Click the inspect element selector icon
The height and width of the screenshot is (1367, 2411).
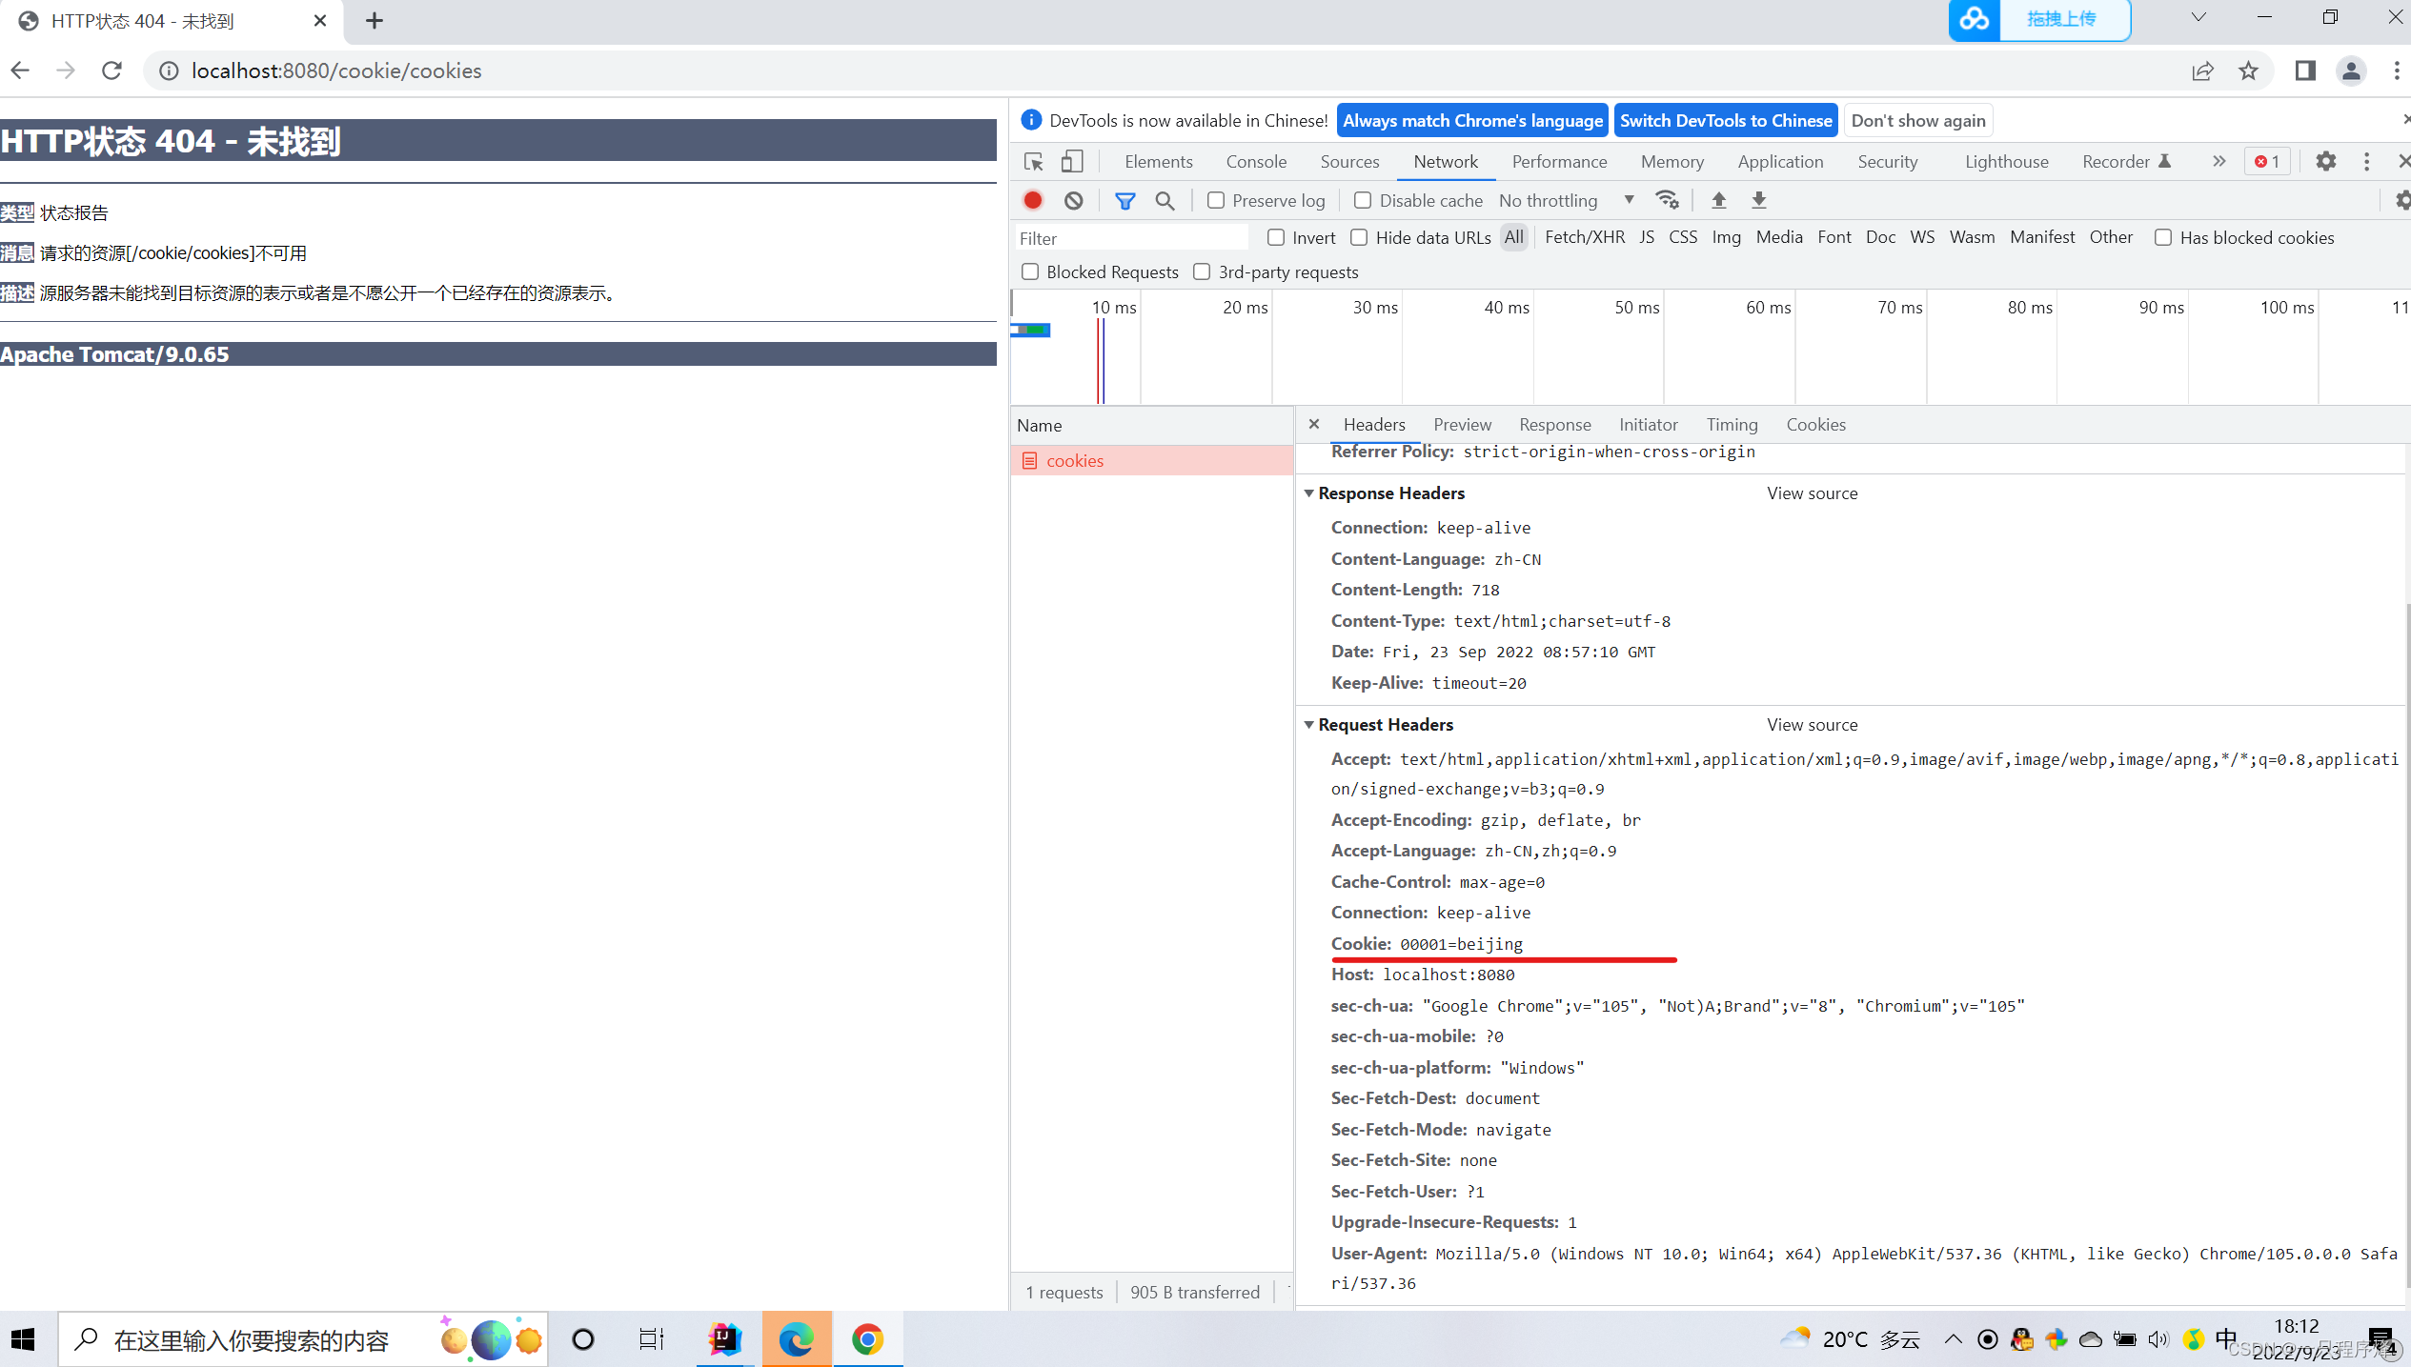coord(1034,161)
